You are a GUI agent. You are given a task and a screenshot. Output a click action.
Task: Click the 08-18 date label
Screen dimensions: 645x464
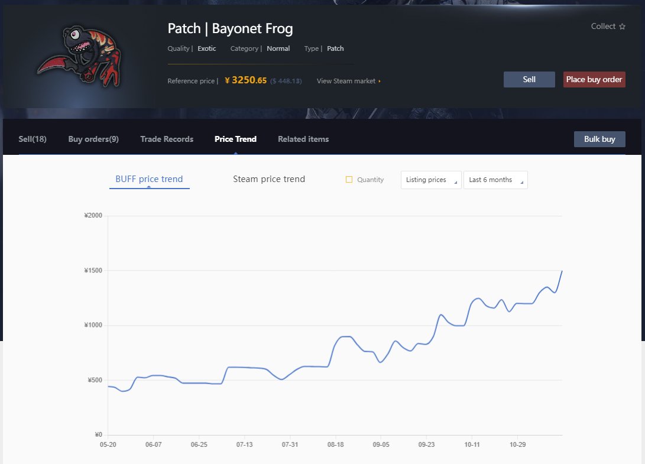335,444
